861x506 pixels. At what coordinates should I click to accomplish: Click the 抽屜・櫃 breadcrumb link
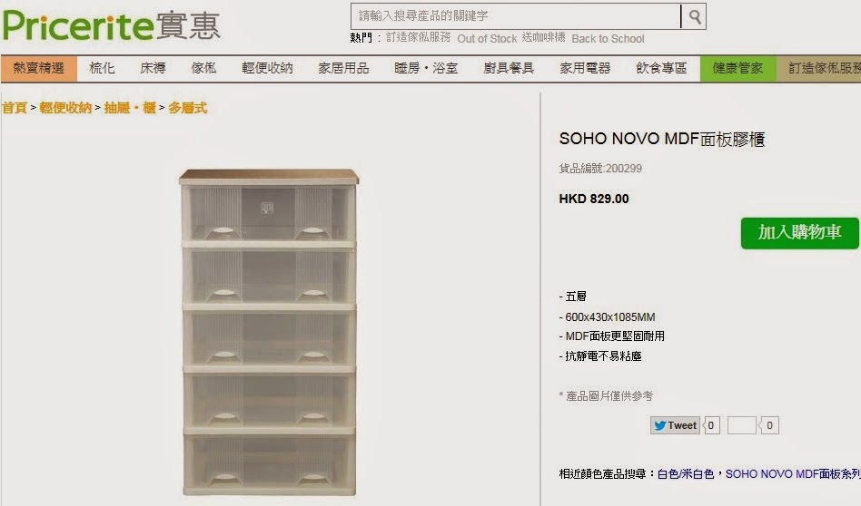click(x=130, y=108)
